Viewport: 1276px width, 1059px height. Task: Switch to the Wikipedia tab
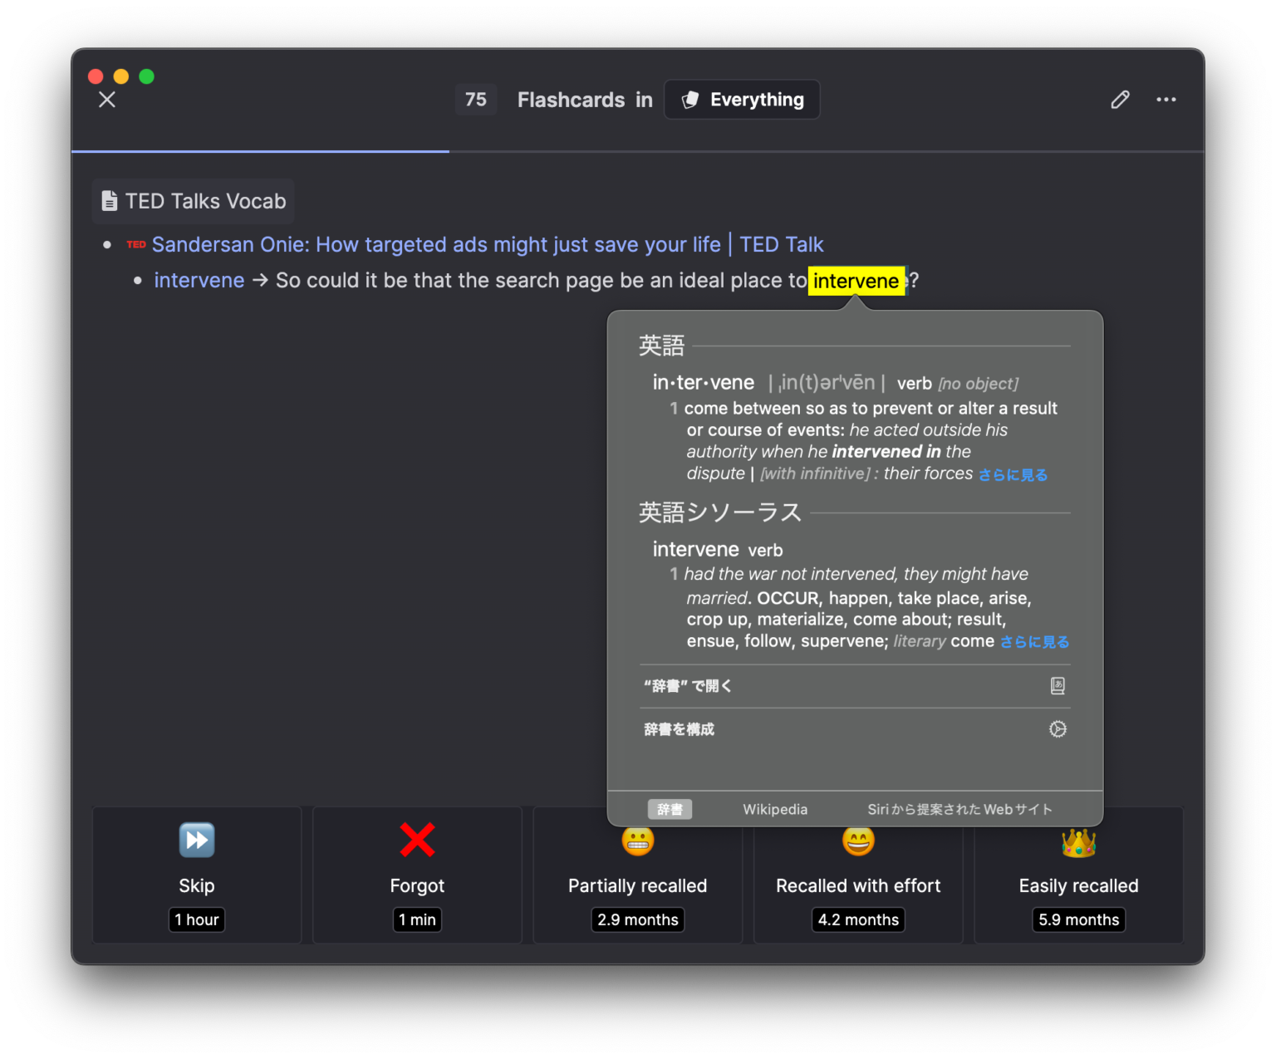(x=774, y=809)
